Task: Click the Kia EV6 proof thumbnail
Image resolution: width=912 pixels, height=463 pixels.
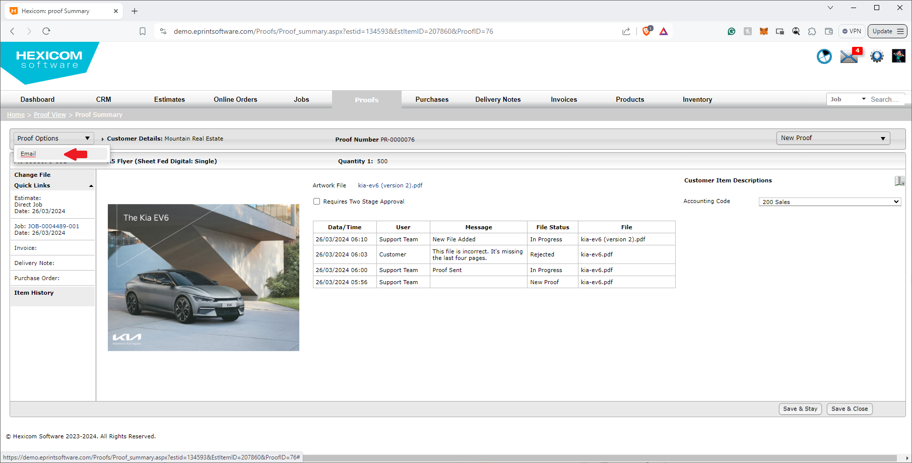Action: (204, 278)
